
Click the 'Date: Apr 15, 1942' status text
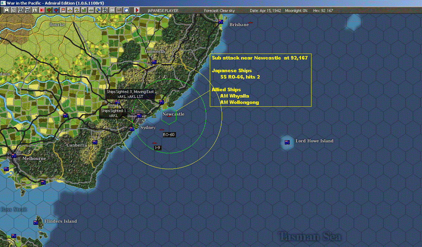(x=265, y=11)
